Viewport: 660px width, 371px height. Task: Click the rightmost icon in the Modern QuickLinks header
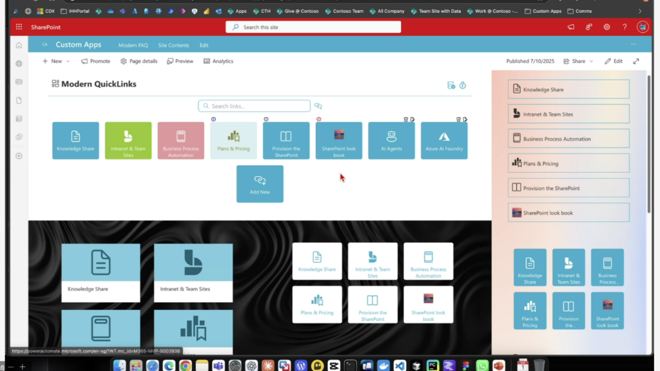point(463,86)
